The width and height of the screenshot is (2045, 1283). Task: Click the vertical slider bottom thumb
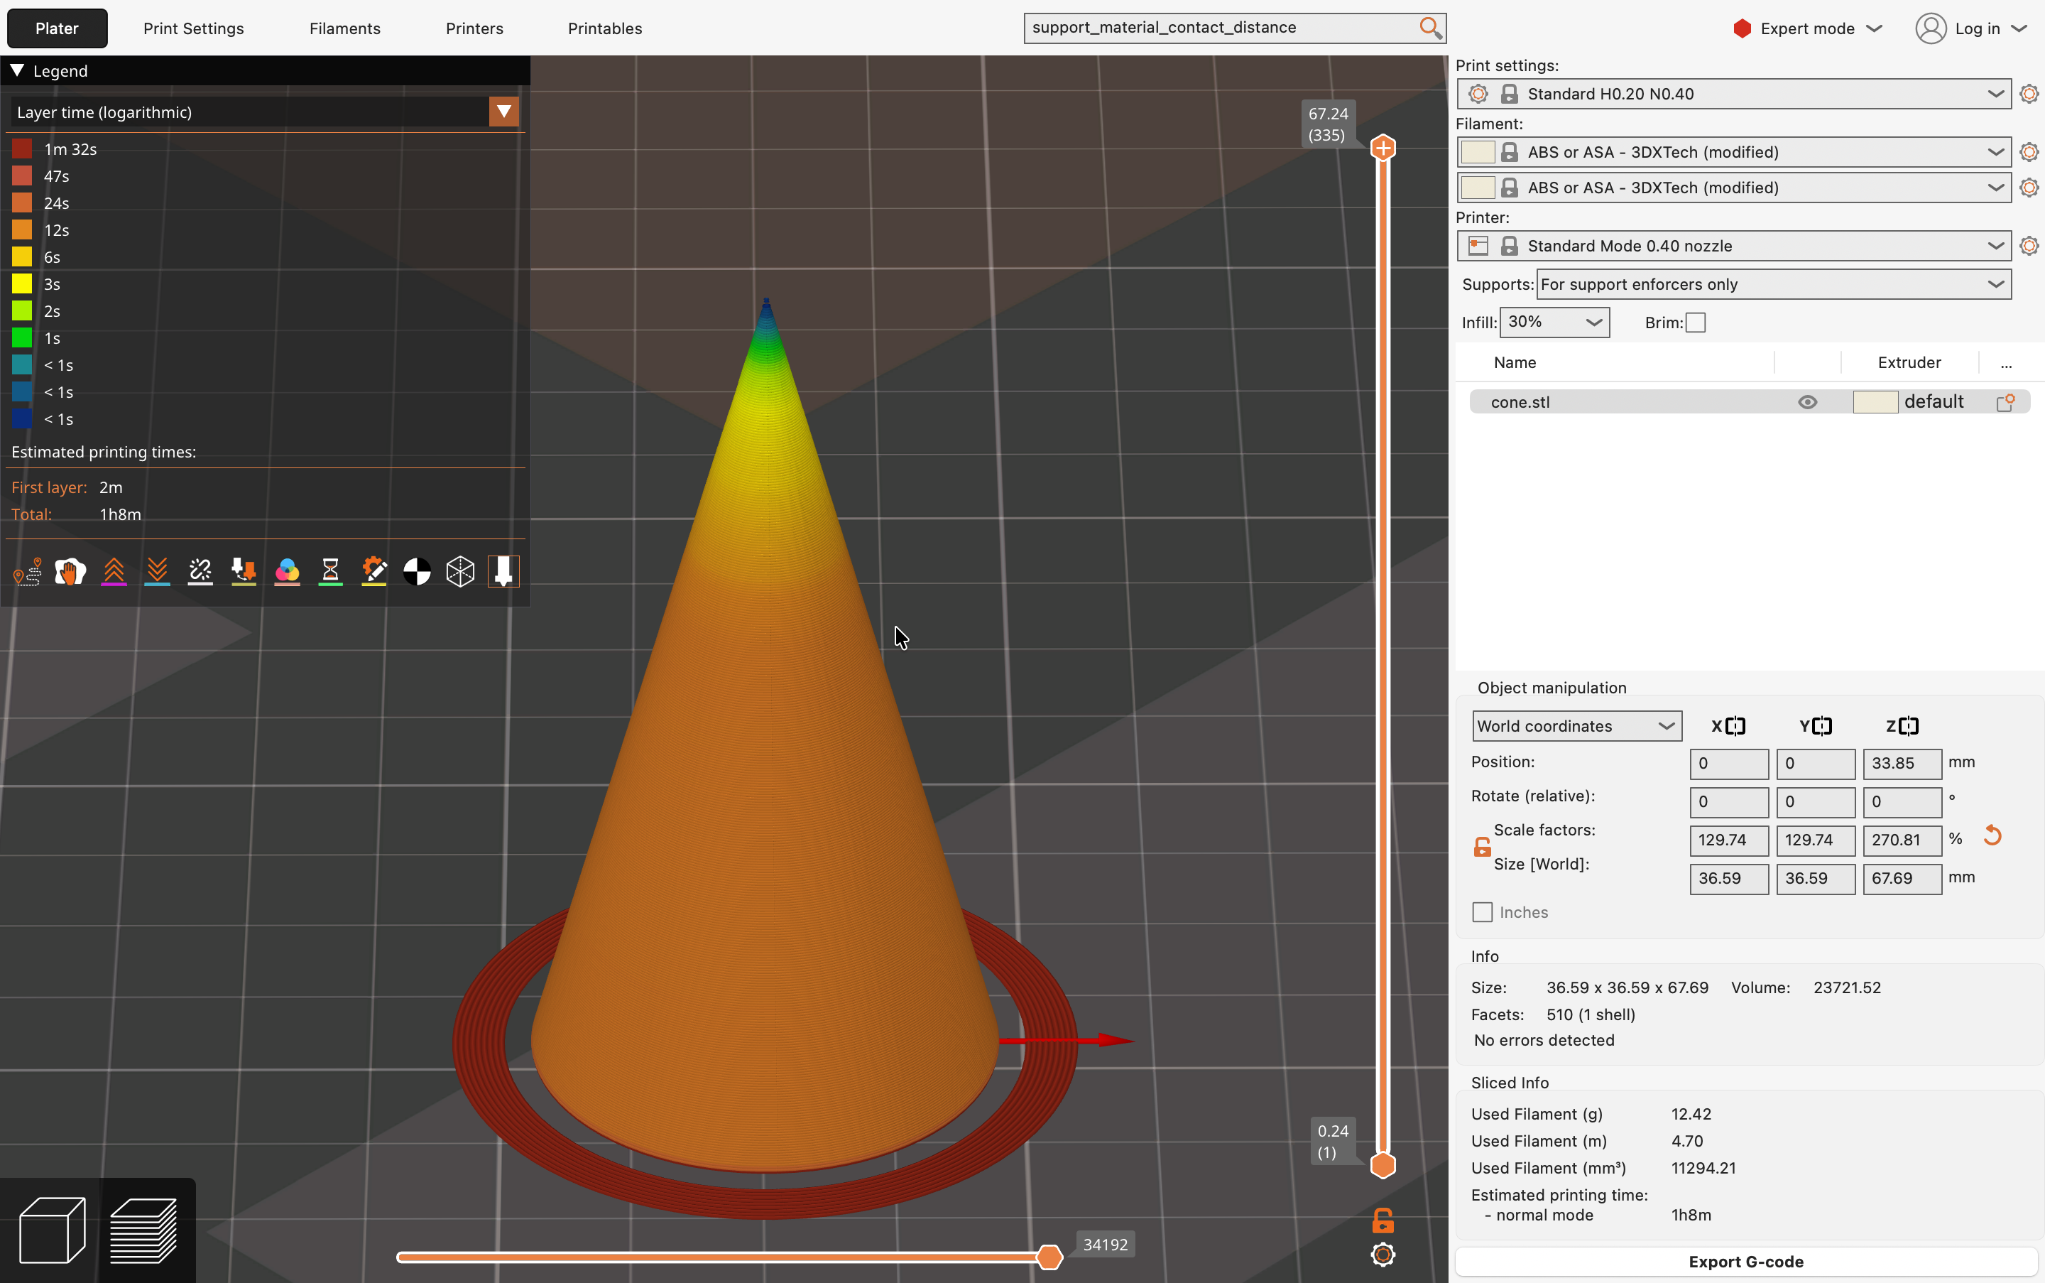click(x=1383, y=1165)
